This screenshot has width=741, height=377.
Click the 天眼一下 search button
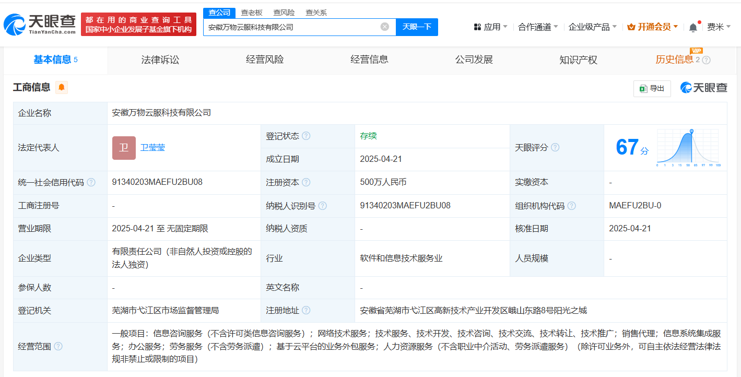click(417, 27)
